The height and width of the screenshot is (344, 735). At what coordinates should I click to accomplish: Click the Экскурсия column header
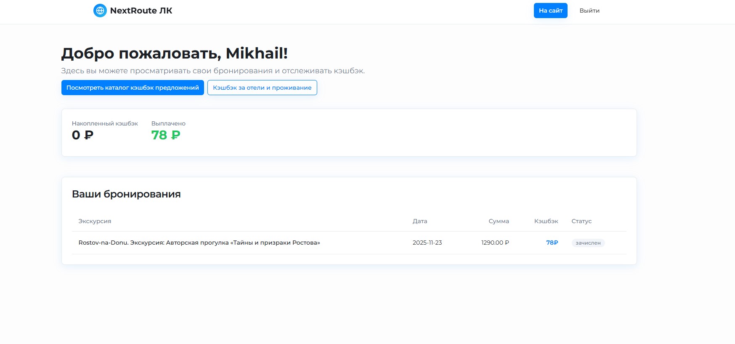tap(95, 221)
